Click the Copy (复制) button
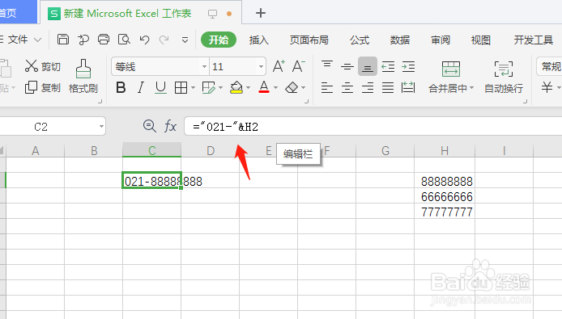 [43, 87]
